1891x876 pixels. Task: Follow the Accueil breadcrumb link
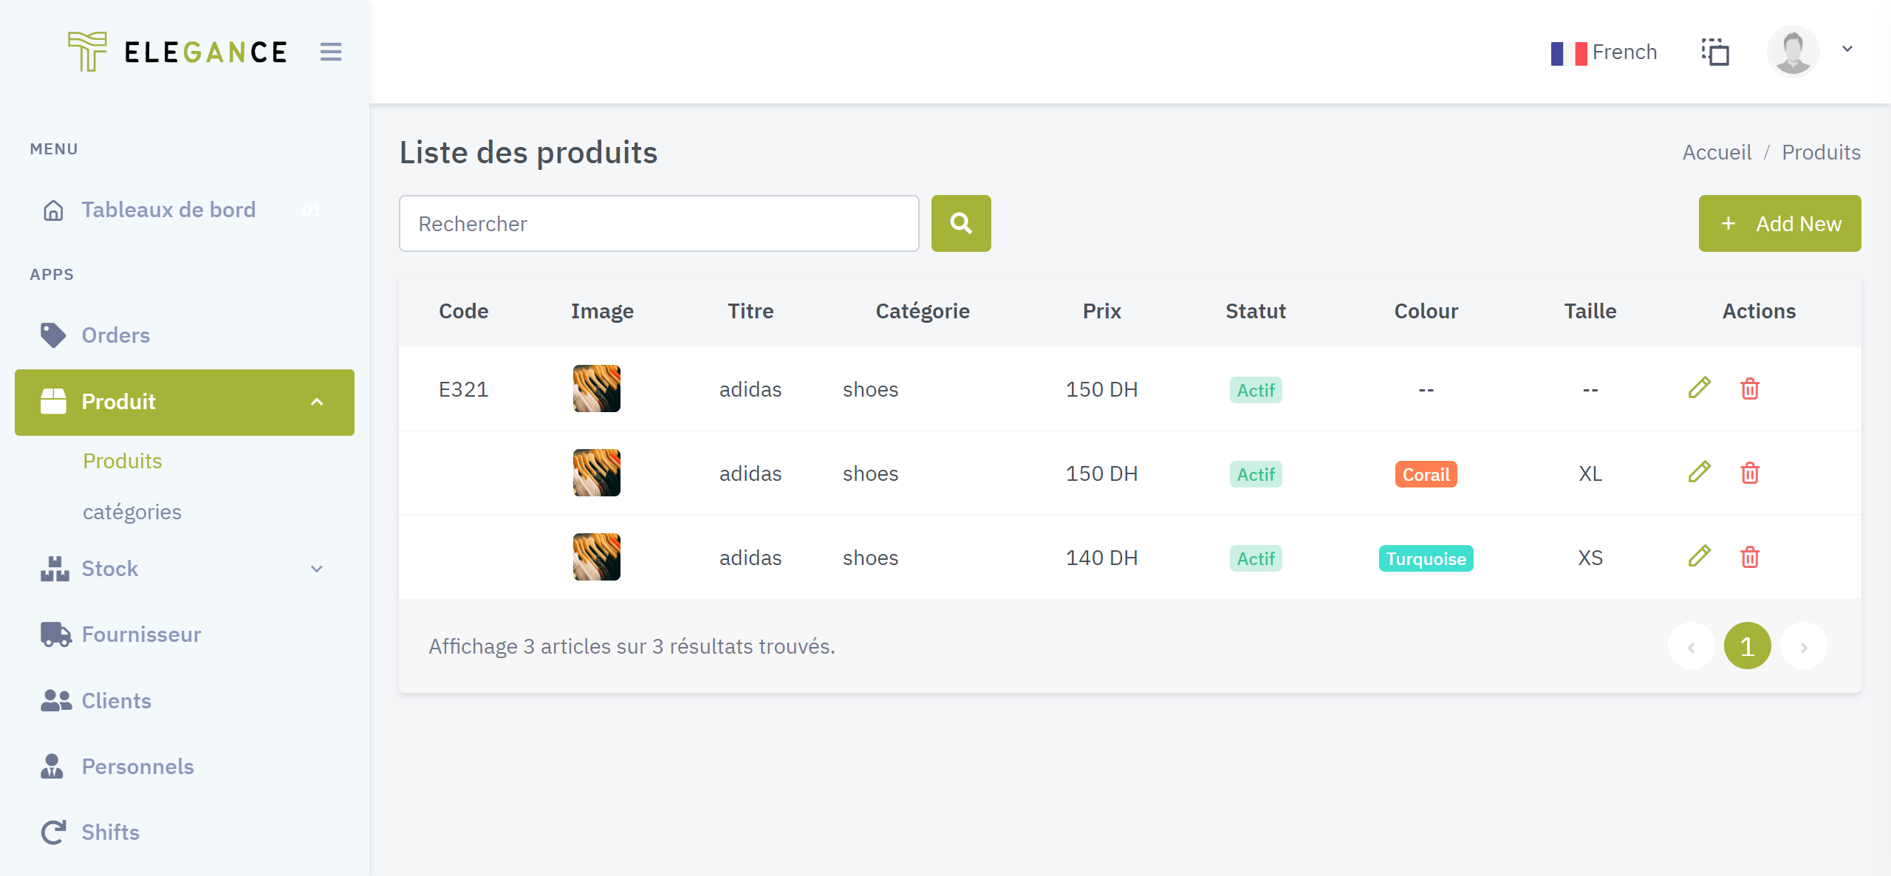click(1717, 152)
